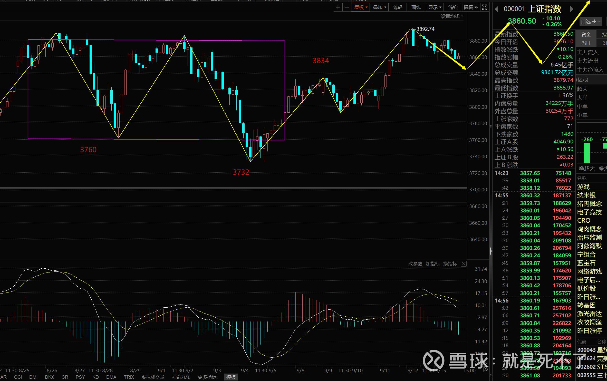Select the TRIX indicator tab

tap(129, 377)
